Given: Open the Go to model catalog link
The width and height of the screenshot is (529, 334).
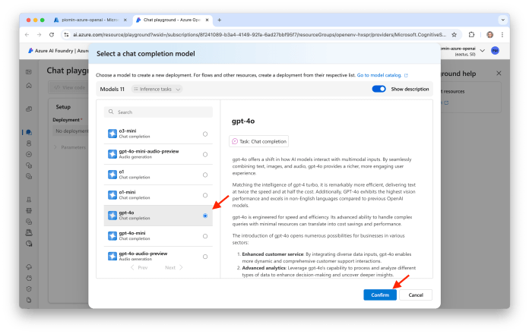Looking at the screenshot, I should point(382,75).
